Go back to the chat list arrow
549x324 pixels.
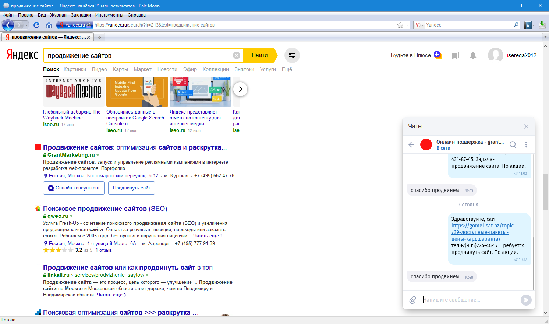point(411,144)
